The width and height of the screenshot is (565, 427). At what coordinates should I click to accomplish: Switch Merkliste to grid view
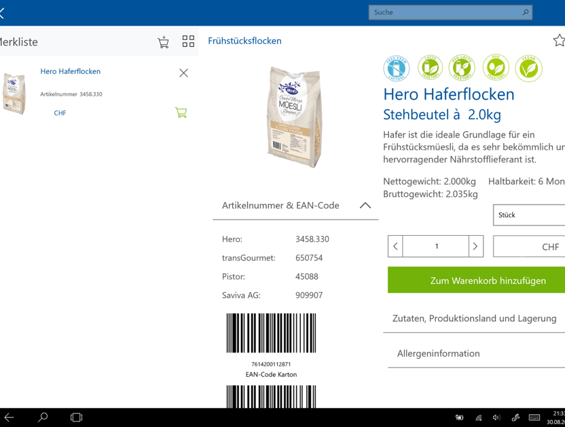click(x=188, y=41)
